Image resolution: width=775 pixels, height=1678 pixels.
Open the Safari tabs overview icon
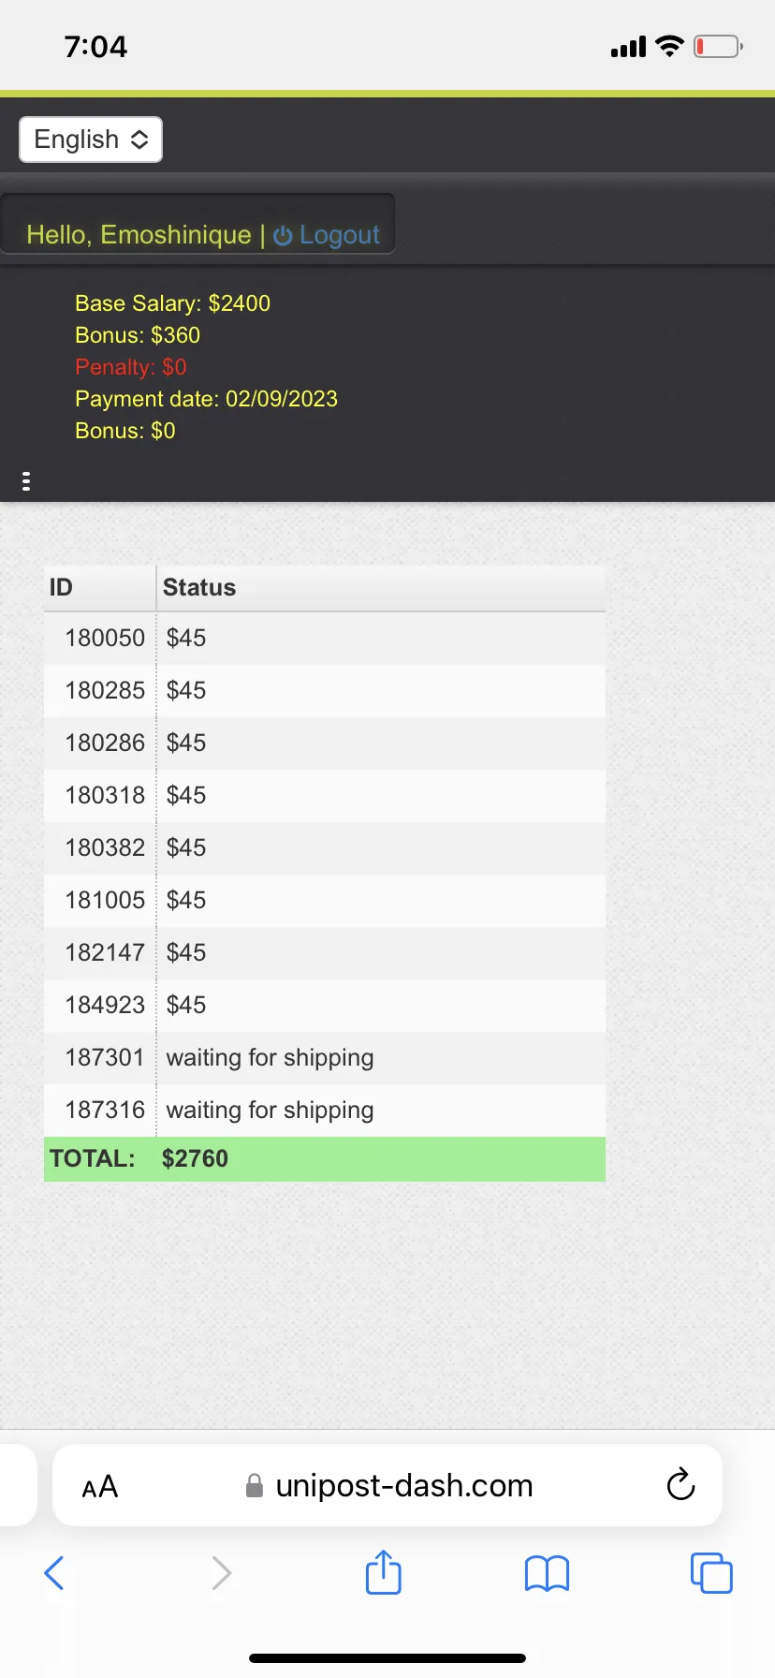711,1573
